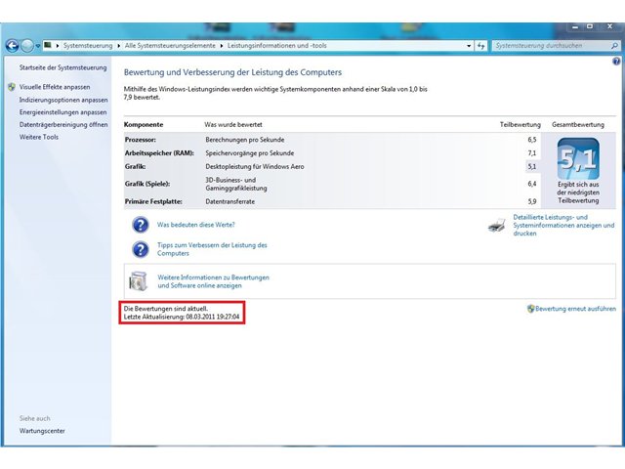
Task: Click the forward navigation arrow button
Action: tap(27, 46)
